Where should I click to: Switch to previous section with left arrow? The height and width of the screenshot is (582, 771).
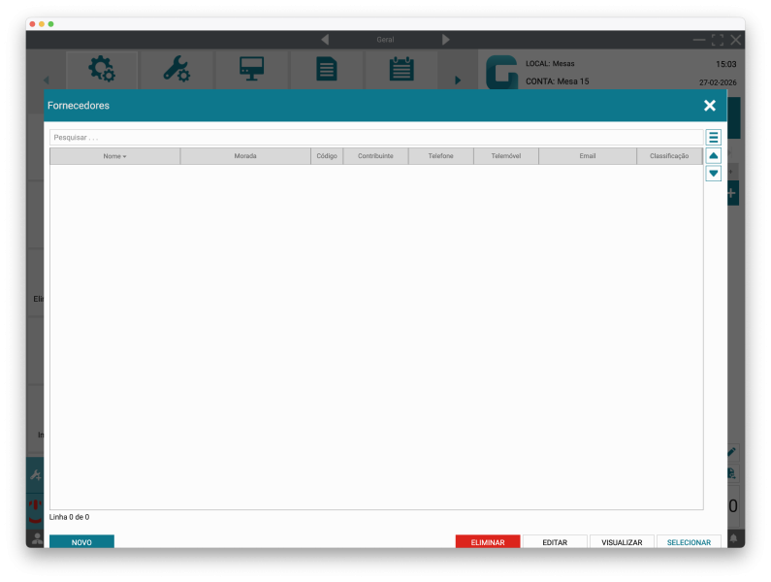[325, 40]
